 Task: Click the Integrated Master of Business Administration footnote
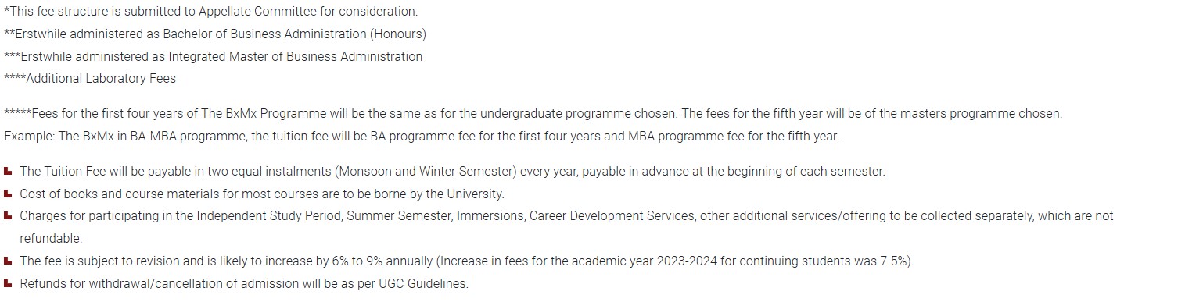pyautogui.click(x=214, y=57)
